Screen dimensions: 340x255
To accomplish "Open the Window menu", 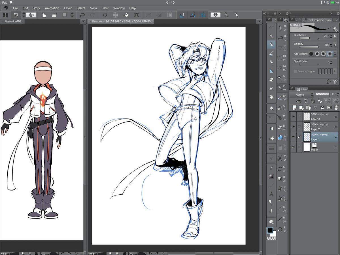I will coord(119,8).
